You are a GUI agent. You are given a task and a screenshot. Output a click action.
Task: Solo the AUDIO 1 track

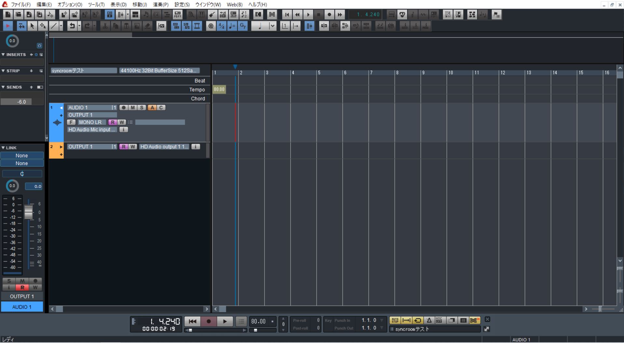click(x=142, y=107)
